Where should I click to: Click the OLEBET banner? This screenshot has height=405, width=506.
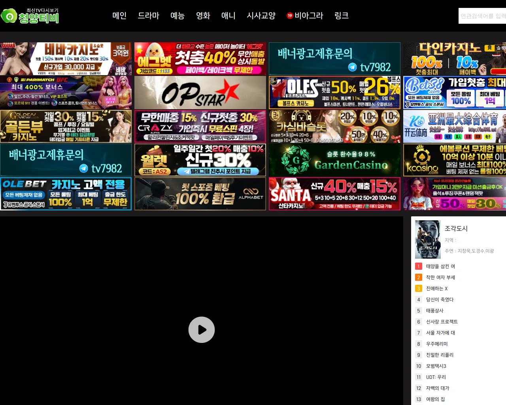click(x=66, y=194)
